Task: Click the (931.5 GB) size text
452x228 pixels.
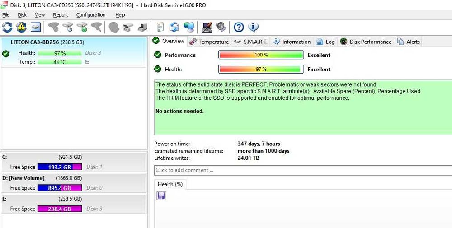Action: coord(70,157)
